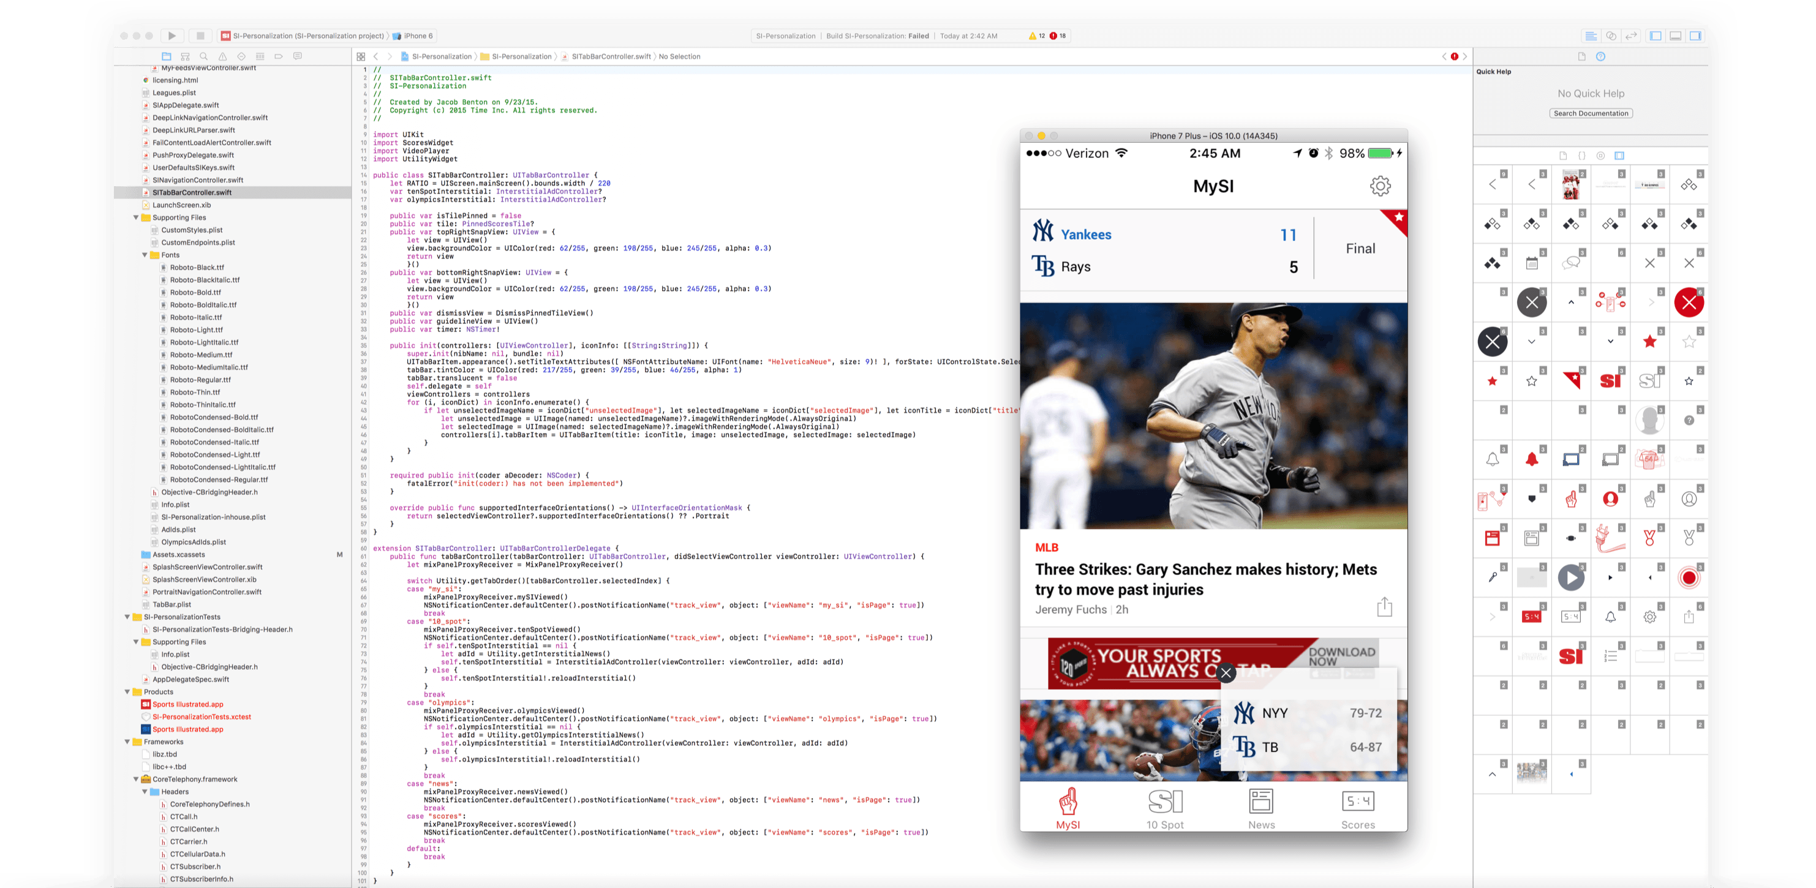Open the Breakpoint navigator

279,56
